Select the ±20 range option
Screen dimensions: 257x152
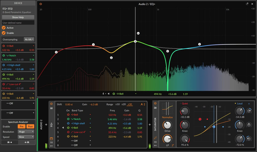123,104
